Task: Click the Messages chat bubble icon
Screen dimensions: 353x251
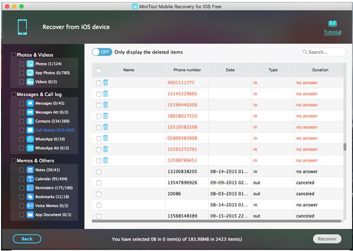Action: click(x=30, y=103)
